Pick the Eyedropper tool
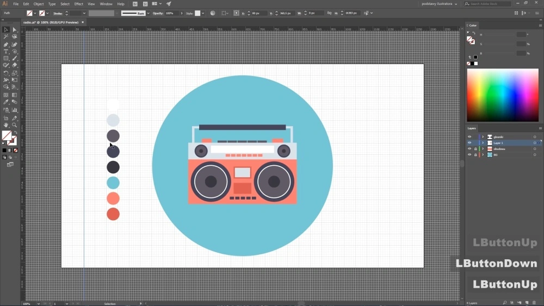Screen dimensions: 544x306 coord(6,102)
